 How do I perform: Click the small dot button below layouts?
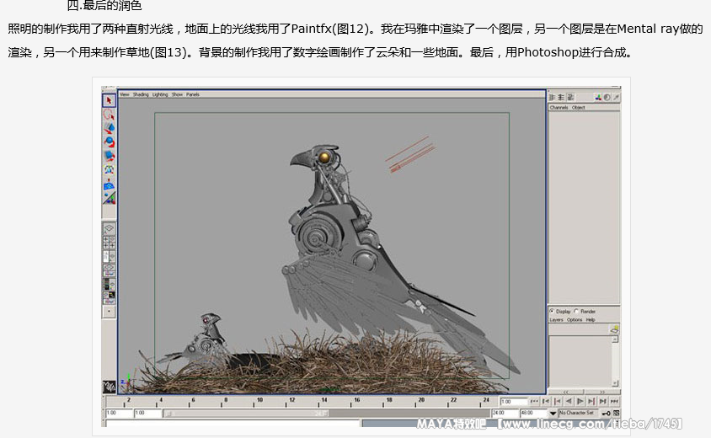point(109,312)
